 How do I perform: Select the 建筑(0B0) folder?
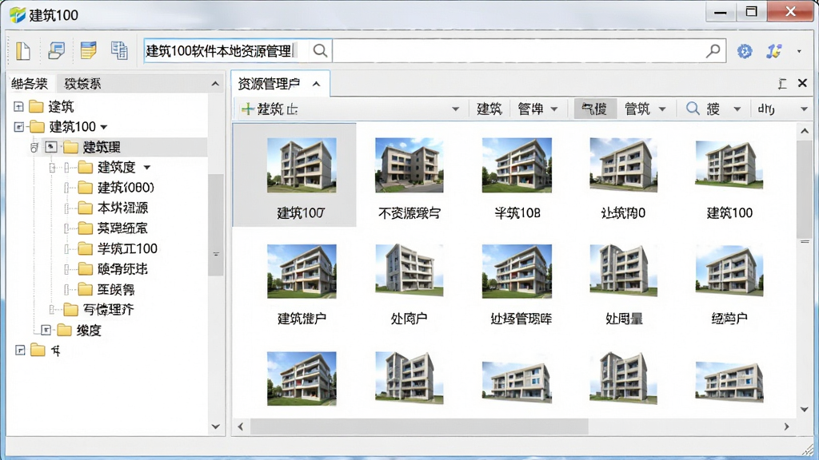[x=126, y=188]
